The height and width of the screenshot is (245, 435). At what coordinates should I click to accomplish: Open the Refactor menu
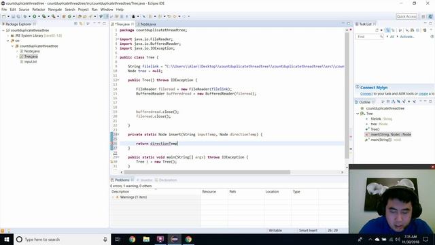click(x=39, y=10)
